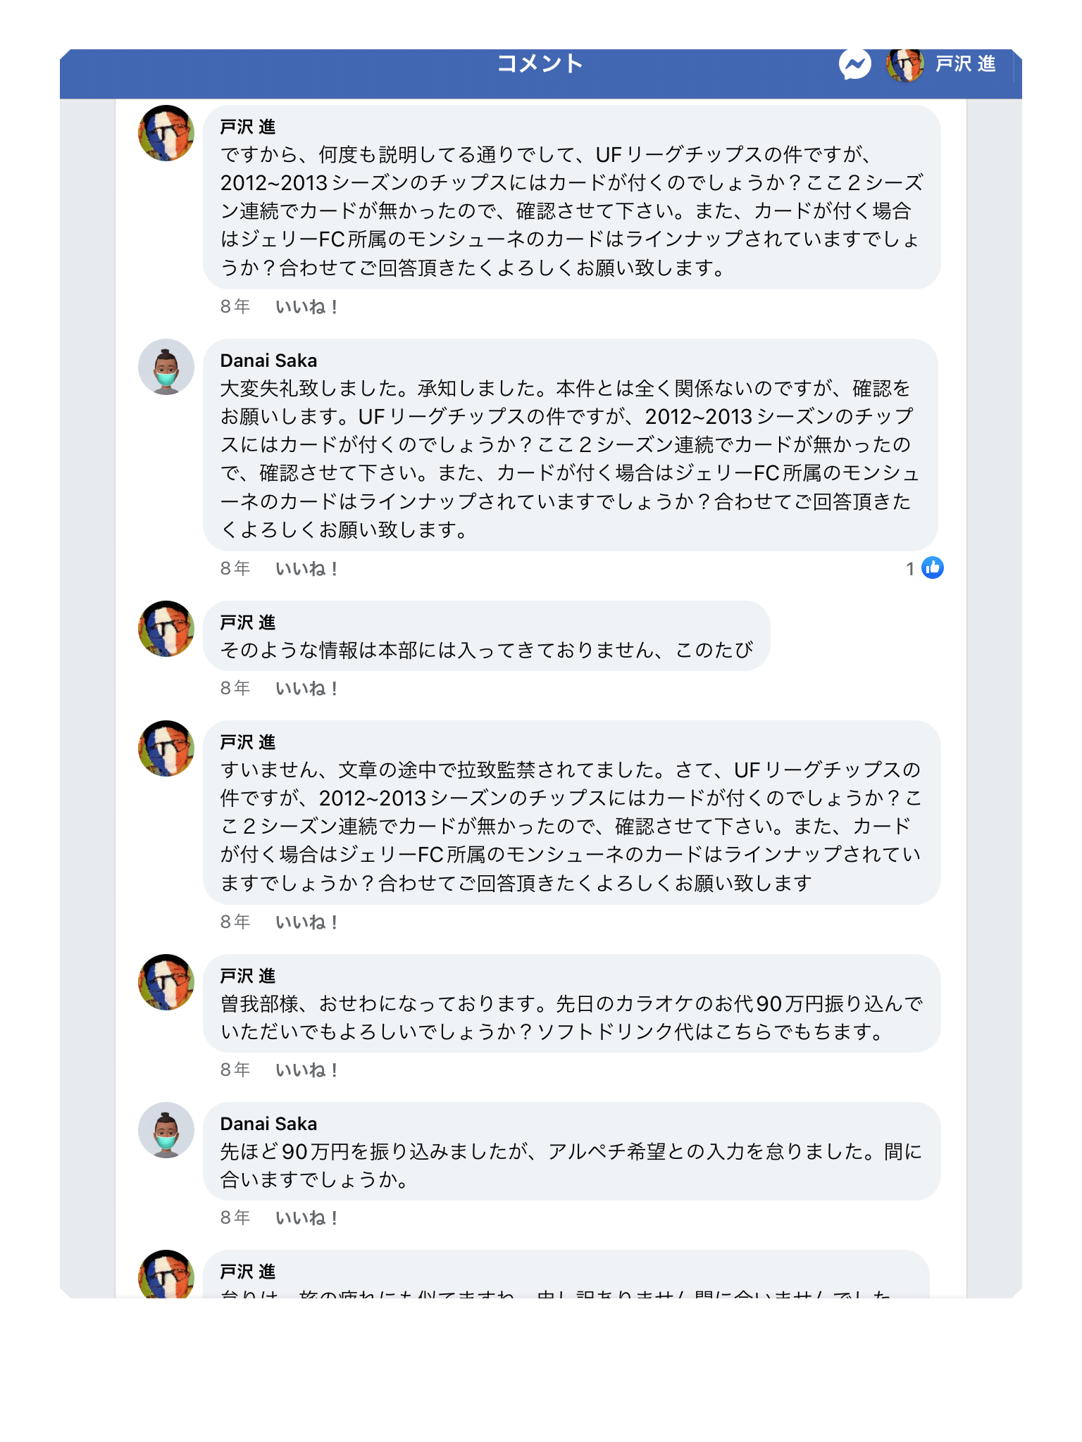Like the first comment starting 'ですから'
The width and height of the screenshot is (1082, 1442).
[306, 307]
